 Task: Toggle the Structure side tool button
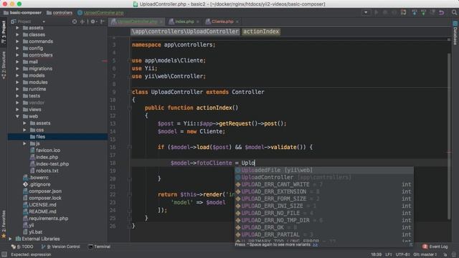point(4,65)
